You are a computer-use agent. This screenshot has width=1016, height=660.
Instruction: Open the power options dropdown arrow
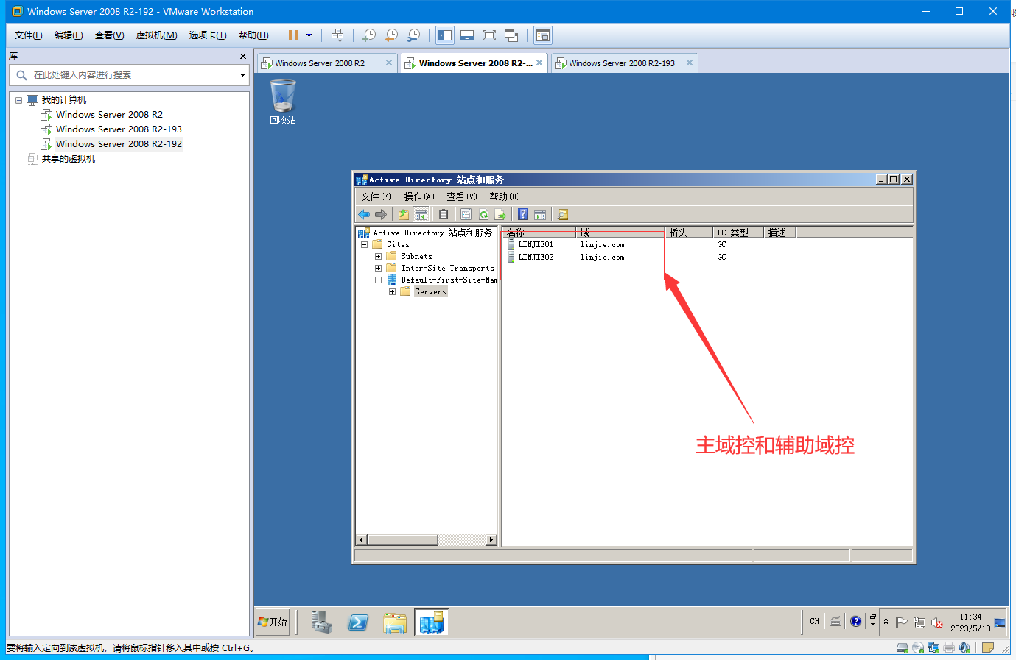point(309,35)
